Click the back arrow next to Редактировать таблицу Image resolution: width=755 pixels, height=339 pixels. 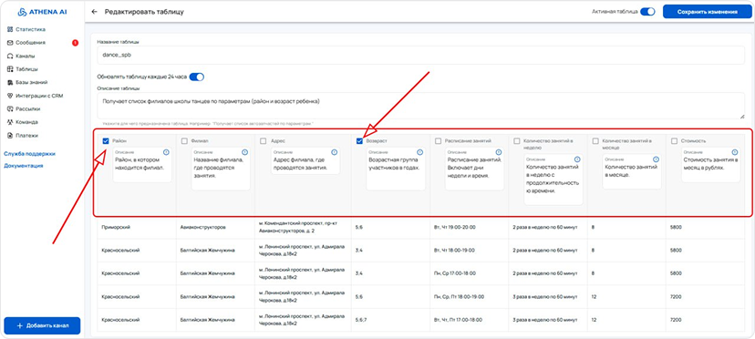(95, 12)
